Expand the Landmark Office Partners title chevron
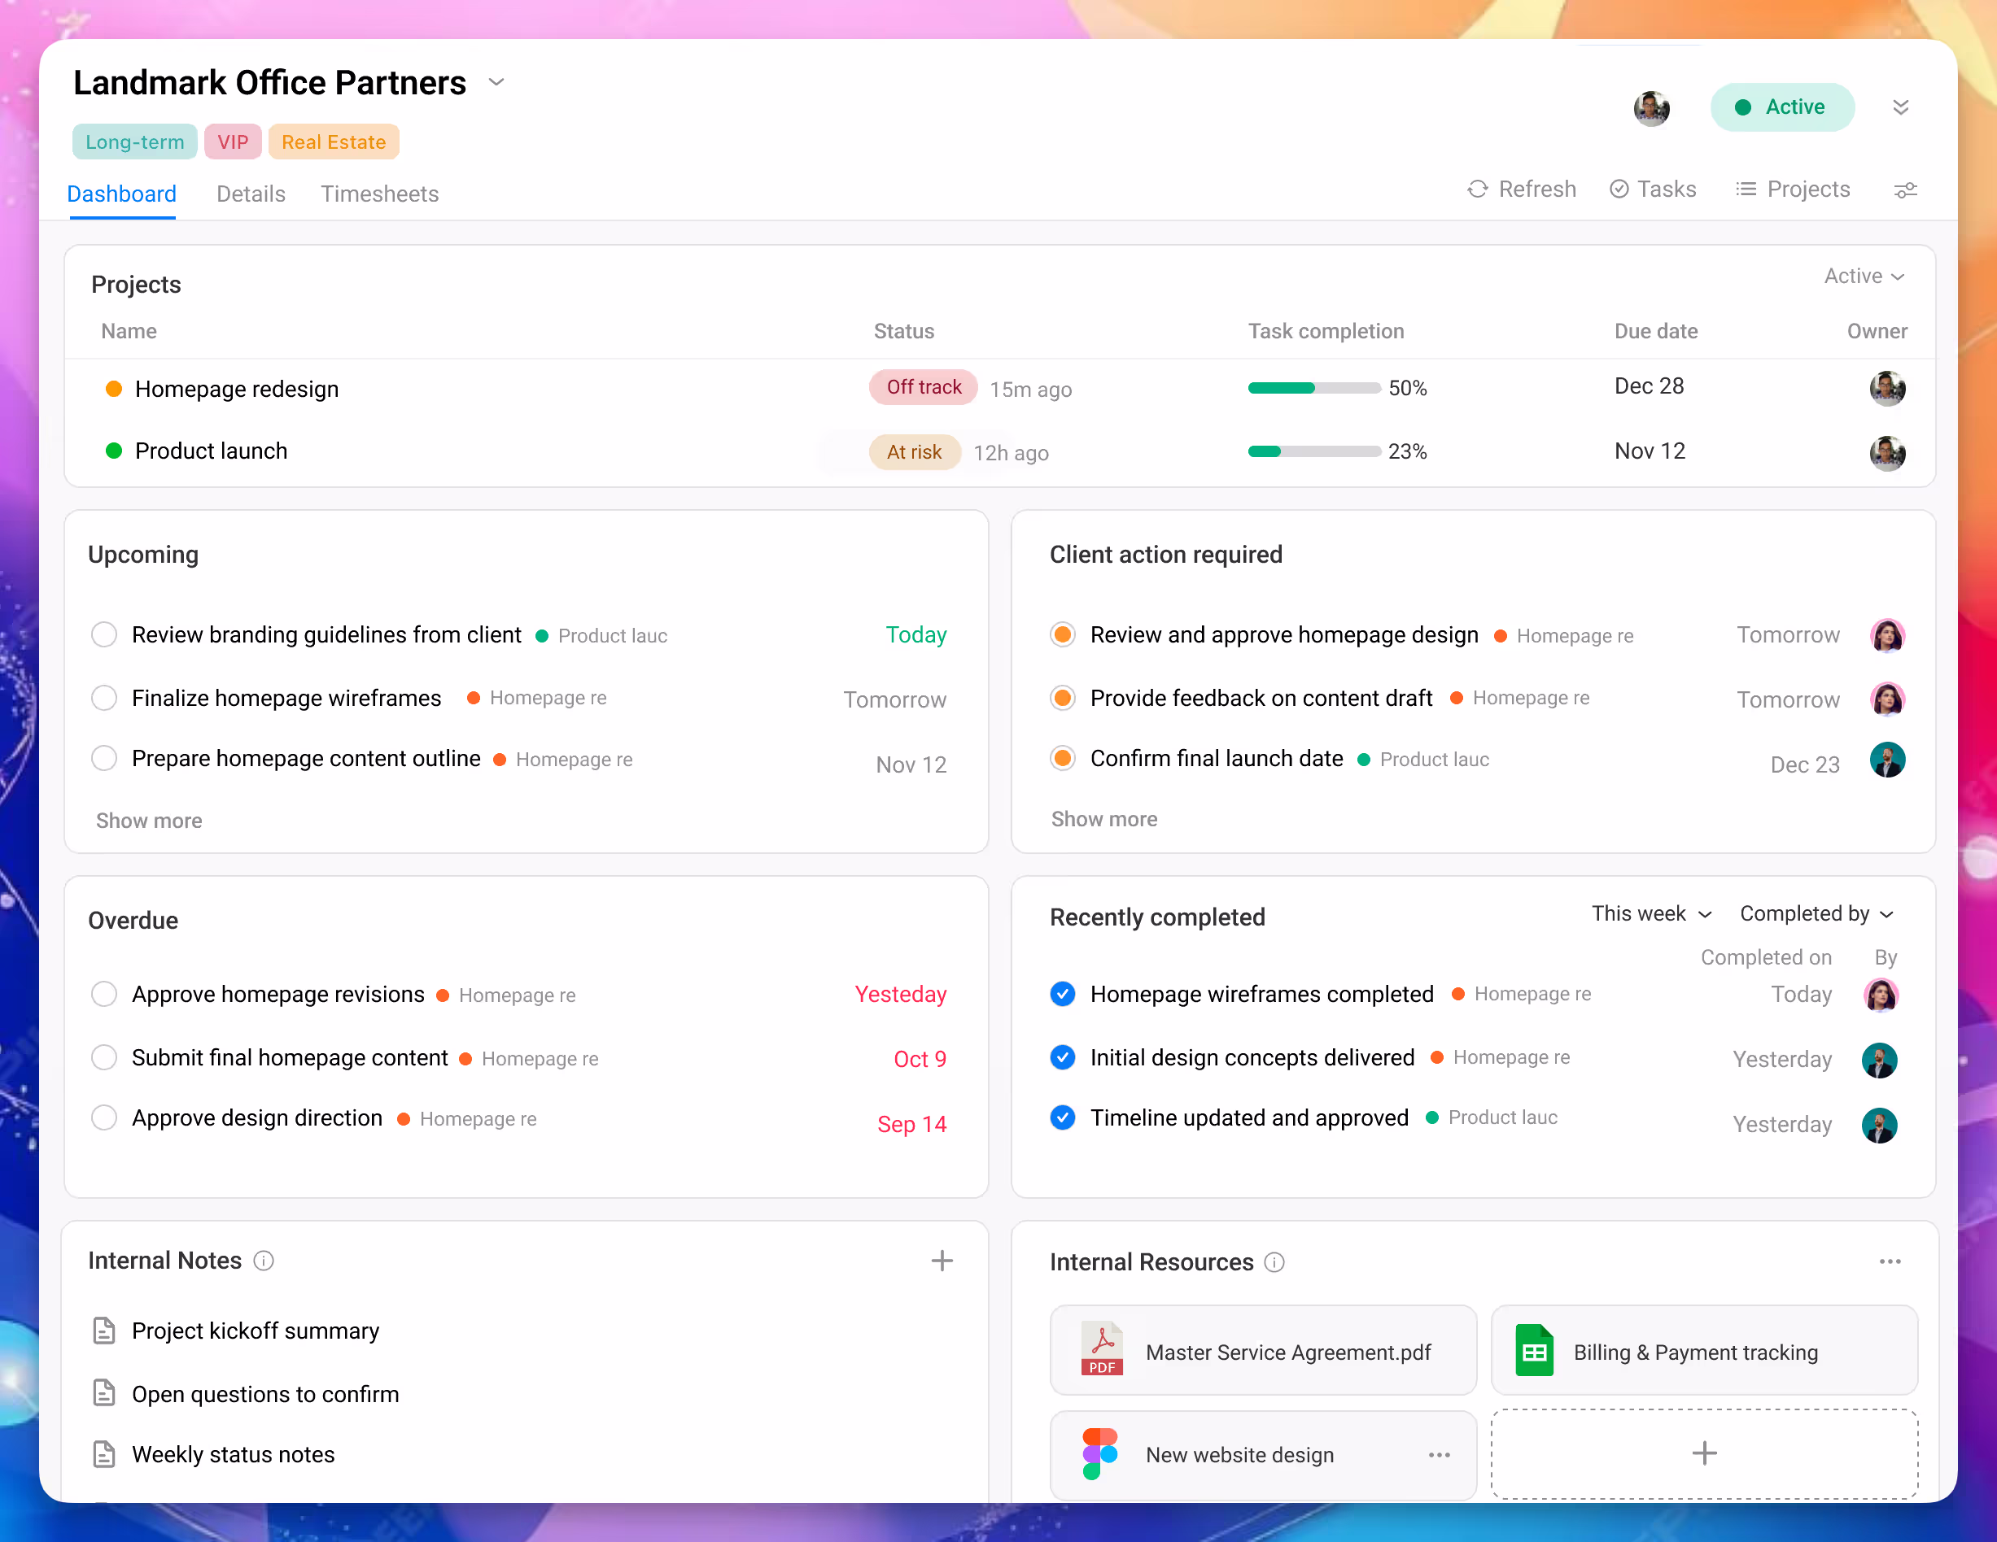 [496, 82]
